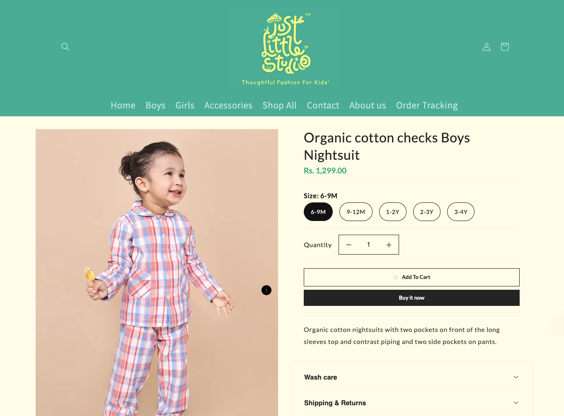Open the account login icon

tap(487, 47)
